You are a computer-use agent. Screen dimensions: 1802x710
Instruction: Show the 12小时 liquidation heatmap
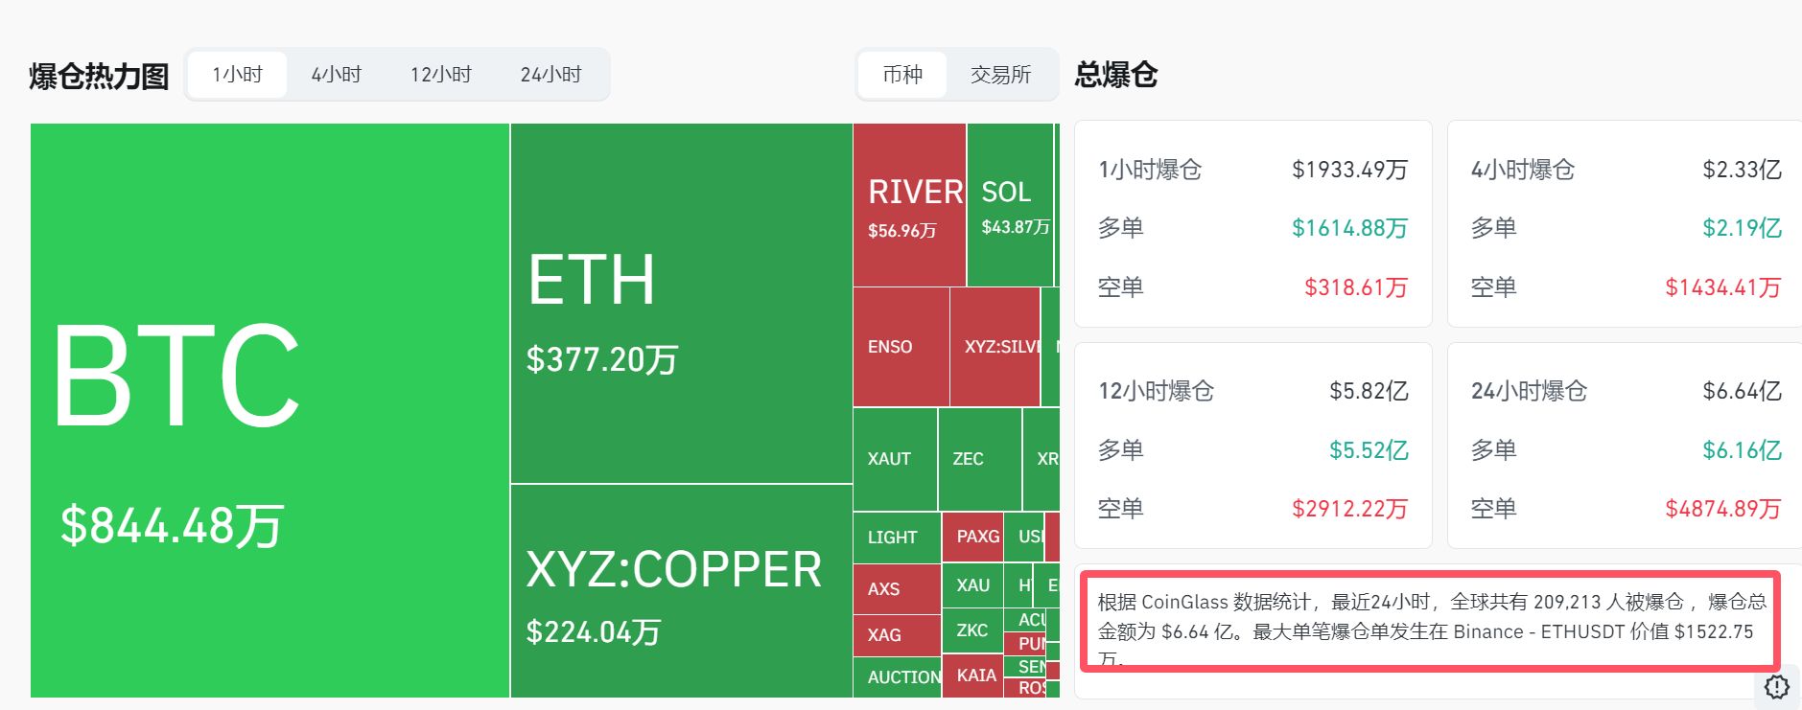point(440,75)
